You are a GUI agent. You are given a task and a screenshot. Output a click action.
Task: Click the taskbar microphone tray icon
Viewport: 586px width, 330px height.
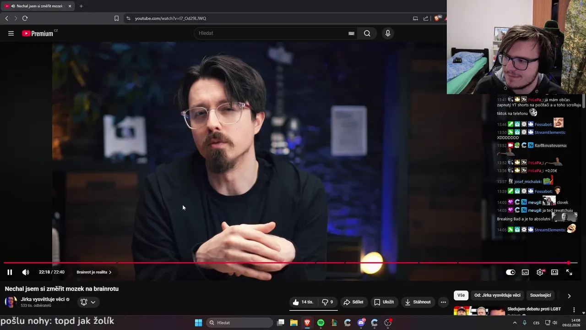point(525,323)
